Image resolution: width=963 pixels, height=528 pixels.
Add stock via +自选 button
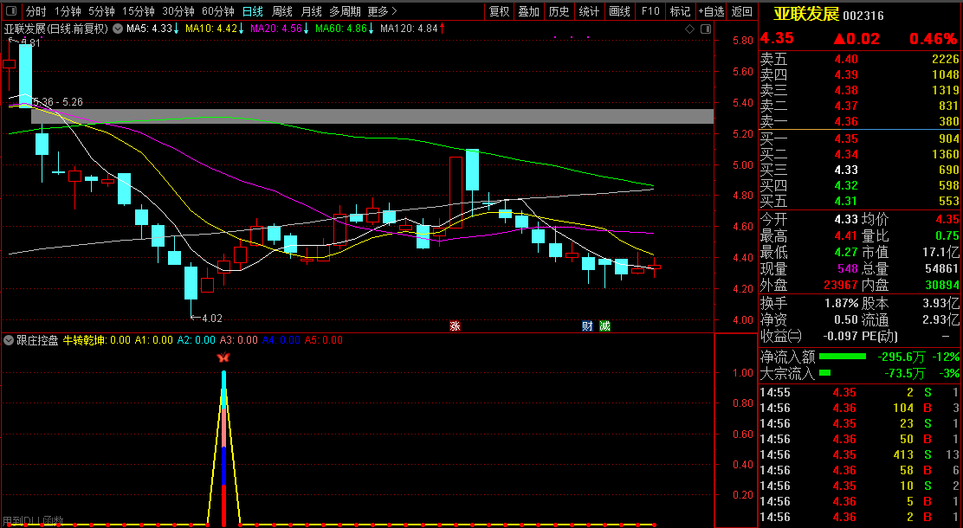(x=710, y=11)
